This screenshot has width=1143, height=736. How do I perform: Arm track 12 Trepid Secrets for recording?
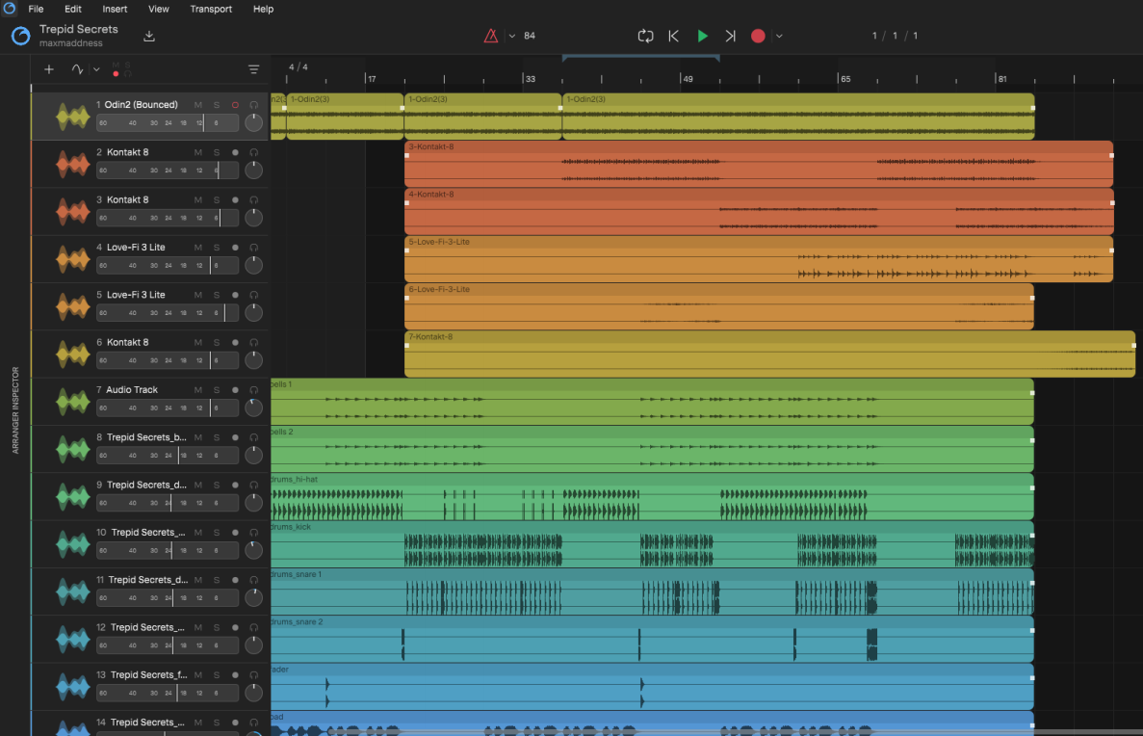[x=235, y=627]
